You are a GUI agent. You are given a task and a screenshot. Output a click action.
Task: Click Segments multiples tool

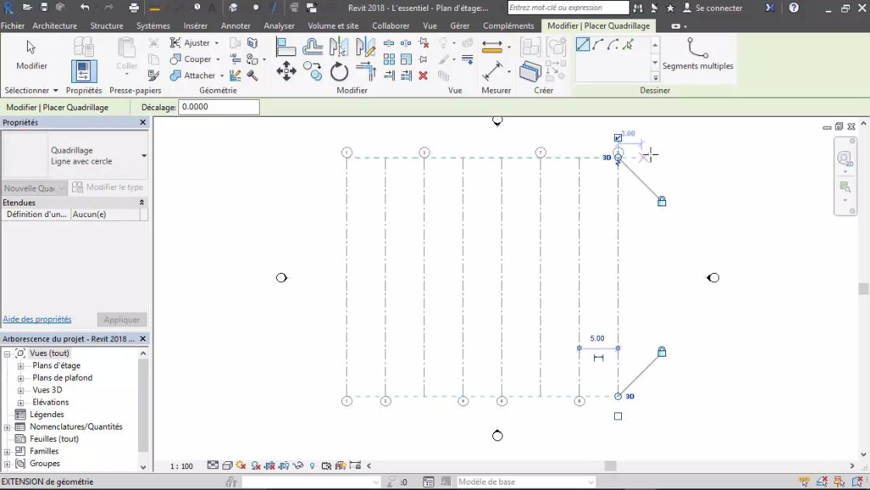[697, 54]
